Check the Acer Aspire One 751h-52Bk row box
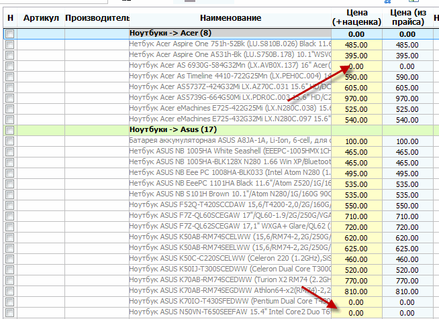Image resolution: width=439 pixels, height=319 pixels. [10, 44]
